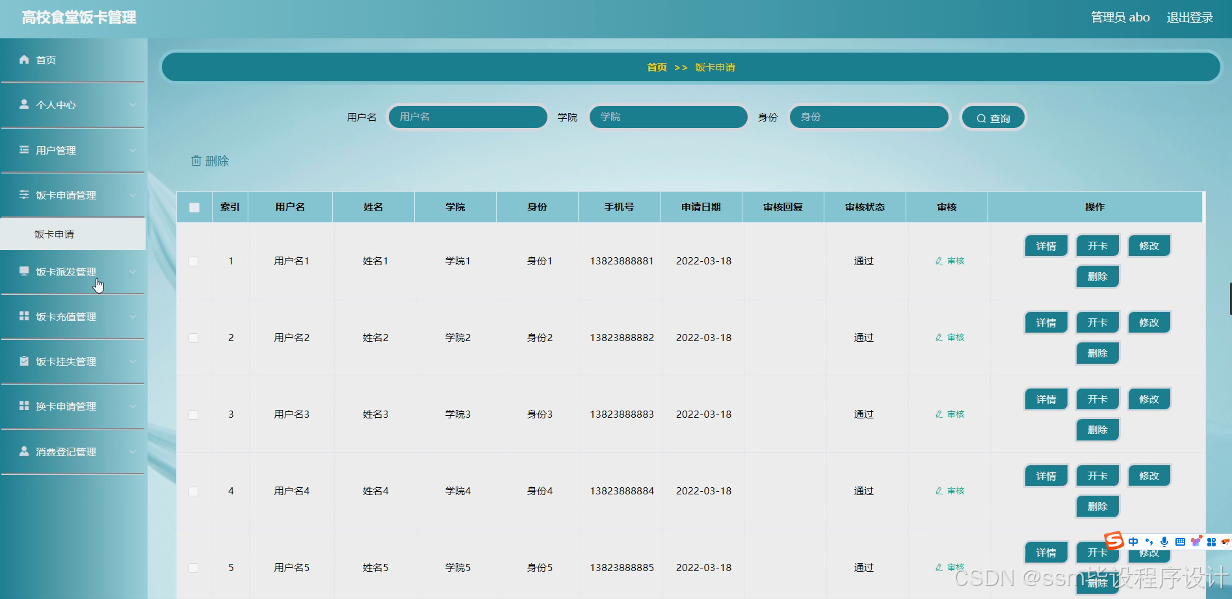Click the list icon for 用户管理

pos(24,150)
